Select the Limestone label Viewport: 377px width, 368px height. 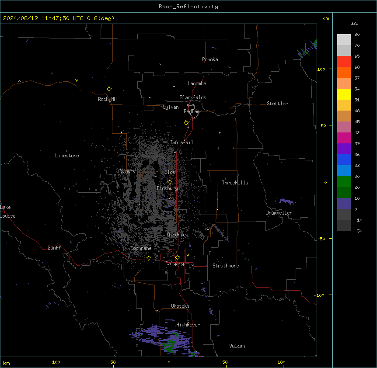tap(67, 156)
